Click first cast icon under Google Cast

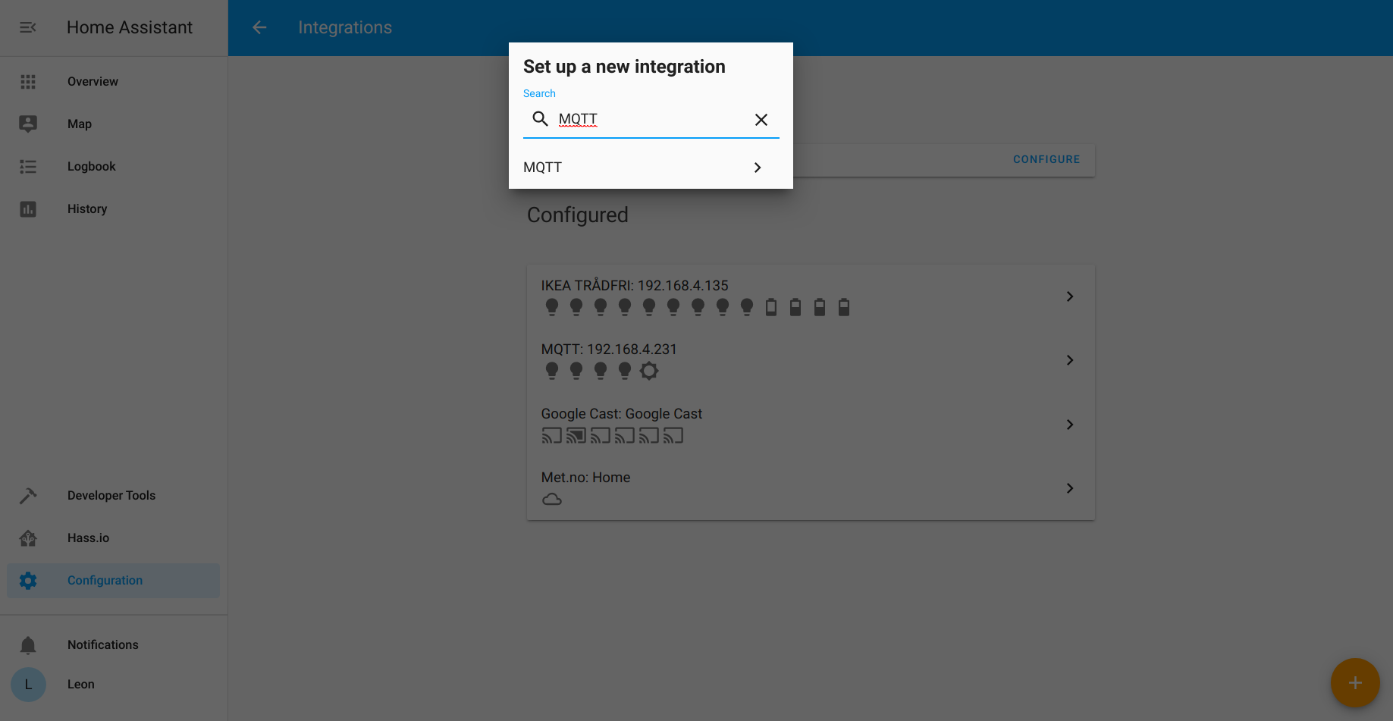click(552, 435)
